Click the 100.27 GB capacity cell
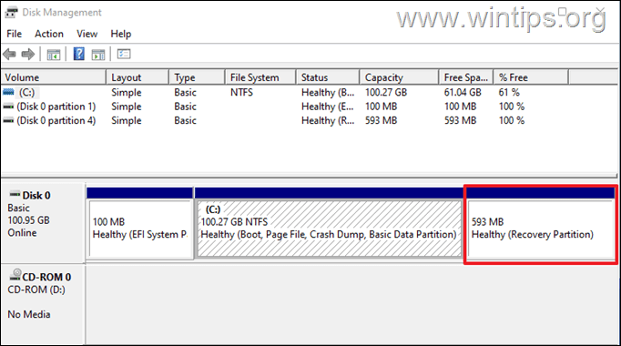Image resolution: width=621 pixels, height=346 pixels. pos(386,92)
